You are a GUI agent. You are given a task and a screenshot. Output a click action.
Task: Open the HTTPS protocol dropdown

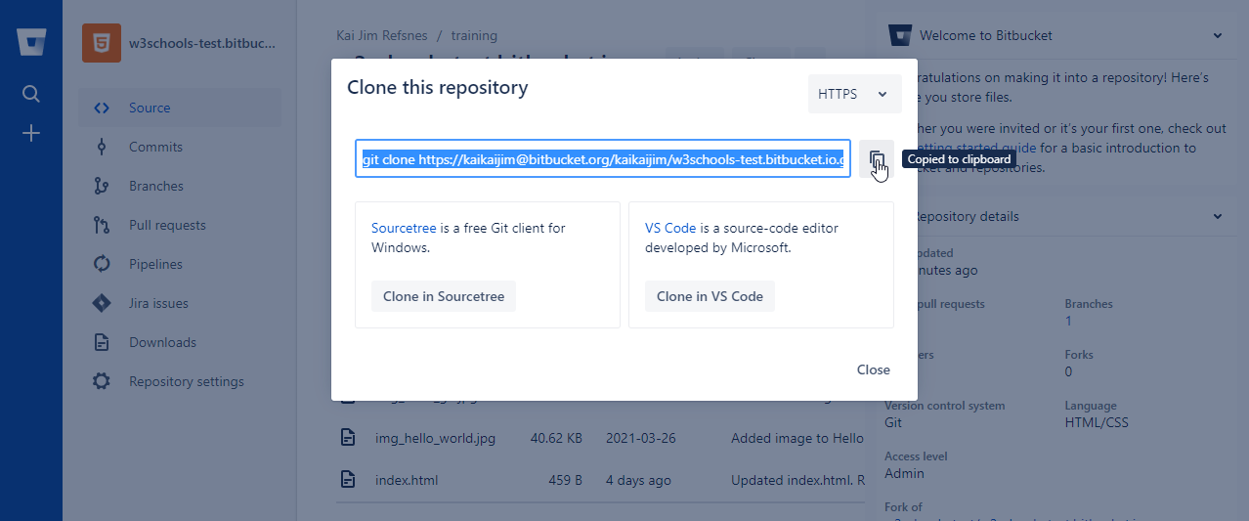(854, 94)
